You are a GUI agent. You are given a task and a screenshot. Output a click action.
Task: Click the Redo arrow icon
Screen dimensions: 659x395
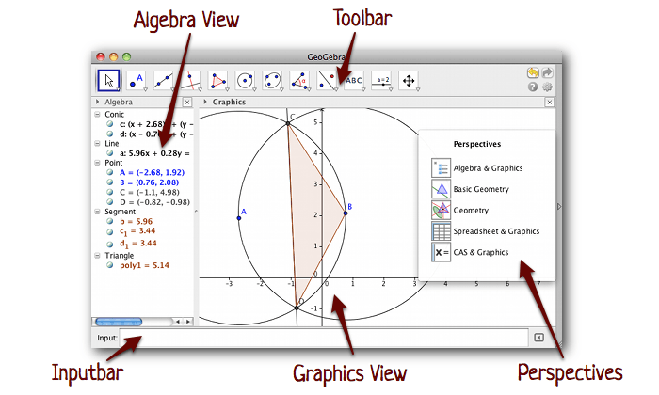[x=547, y=73]
